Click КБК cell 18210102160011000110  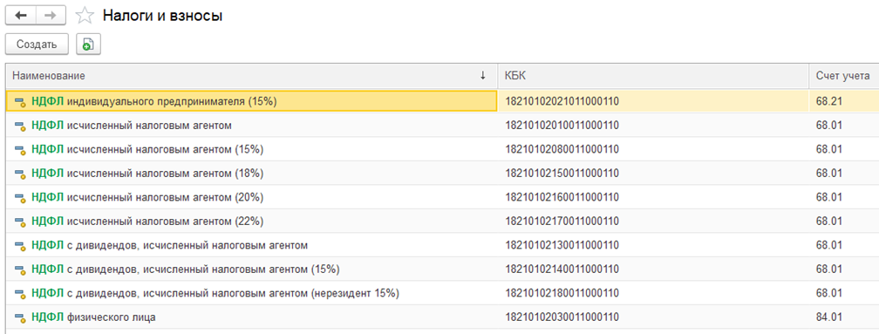click(562, 198)
